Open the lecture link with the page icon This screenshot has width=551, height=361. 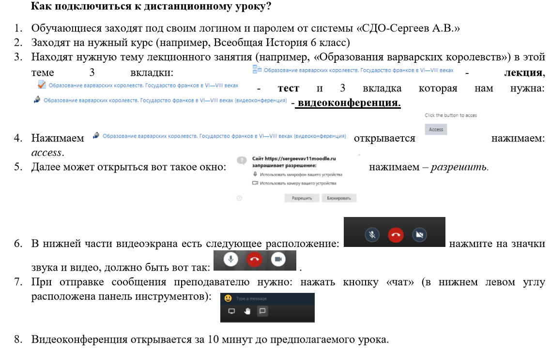coord(357,71)
